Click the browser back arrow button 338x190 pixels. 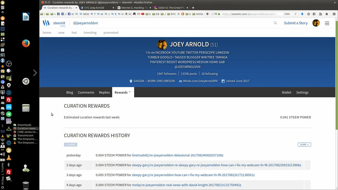coord(208,14)
